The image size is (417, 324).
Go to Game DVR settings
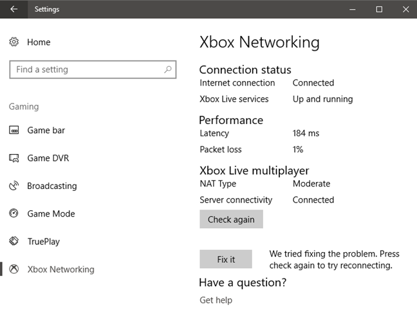click(x=48, y=158)
